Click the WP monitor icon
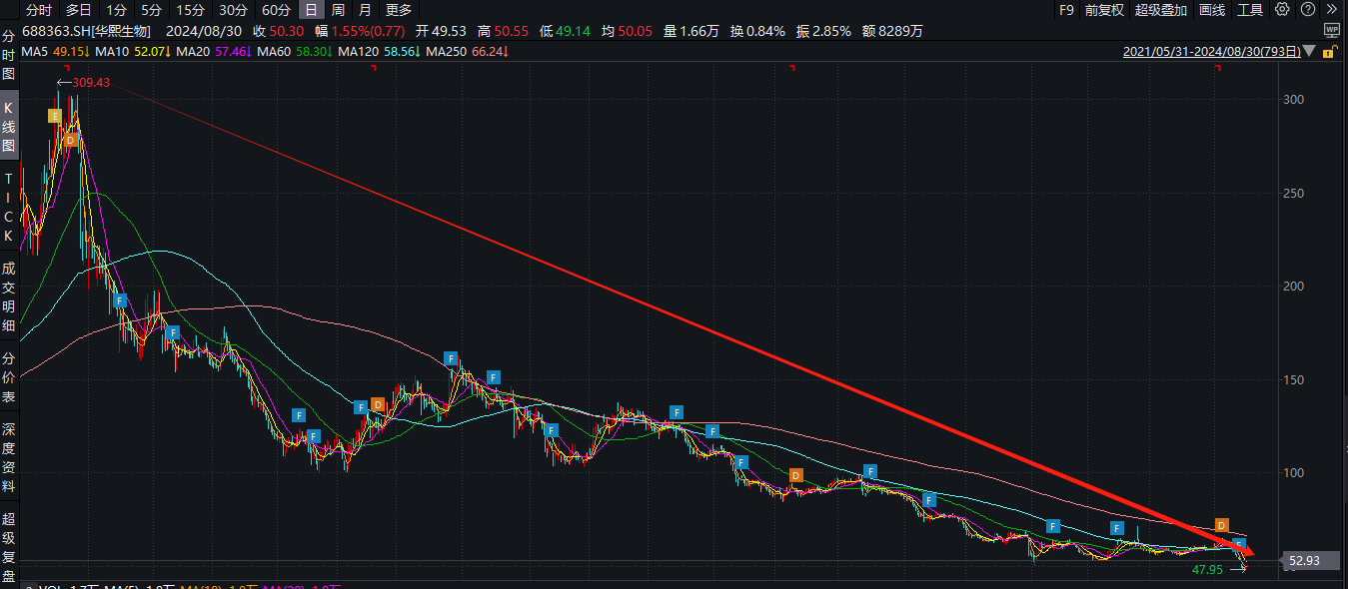 [x=1330, y=31]
